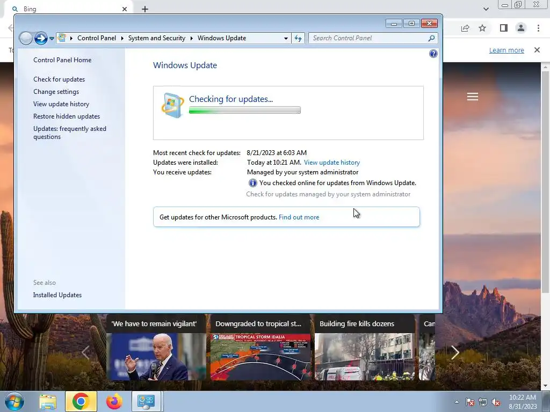Open Windows Explorer from the taskbar
Image resolution: width=550 pixels, height=412 pixels.
(x=48, y=402)
